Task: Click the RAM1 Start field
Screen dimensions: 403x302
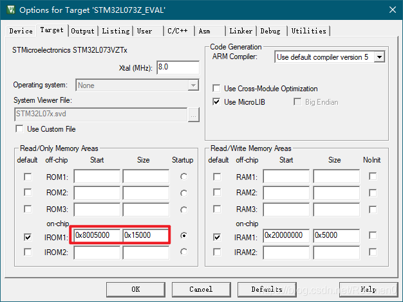Action: tap(286, 176)
